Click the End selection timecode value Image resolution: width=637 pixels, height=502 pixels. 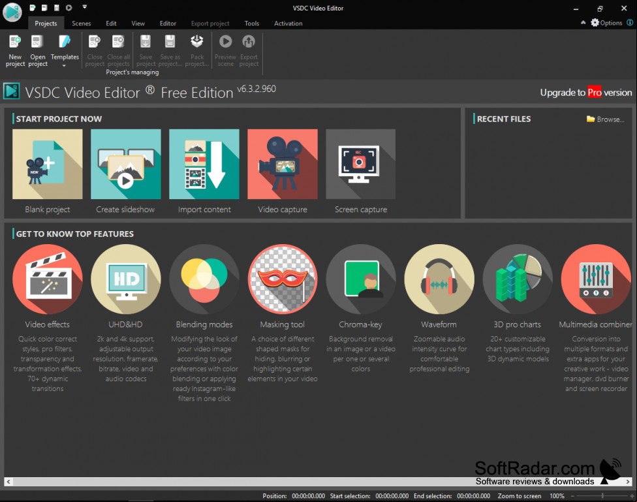click(x=474, y=496)
